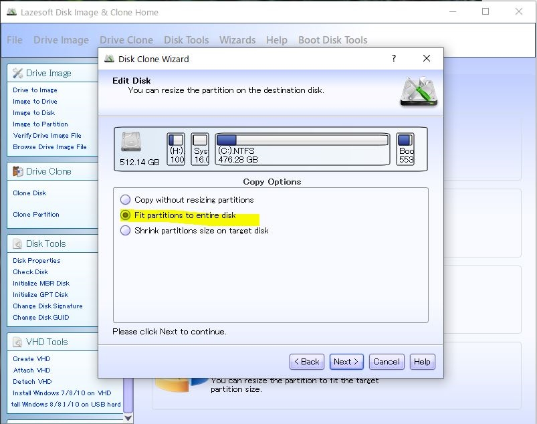Viewport: 537px width, 424px height.
Task: Open the Help menu
Action: (x=277, y=40)
